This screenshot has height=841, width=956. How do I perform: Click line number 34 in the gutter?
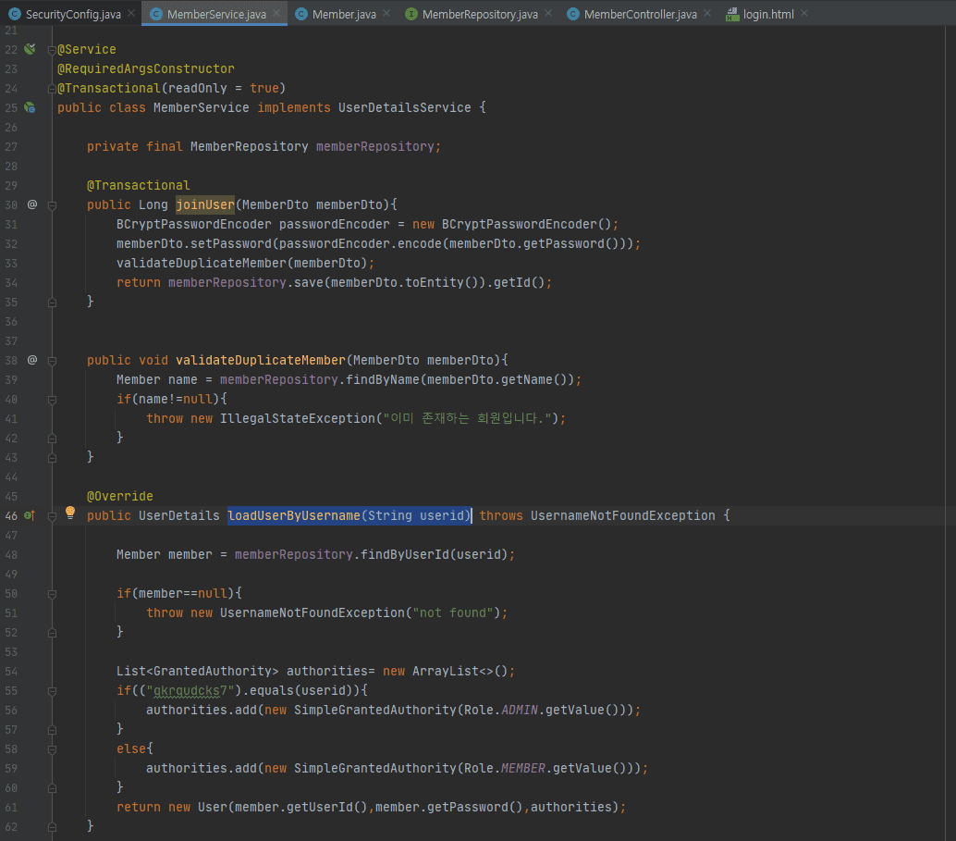tap(11, 282)
